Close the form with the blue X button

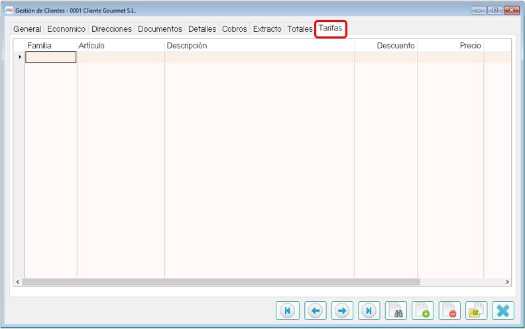pyautogui.click(x=503, y=310)
